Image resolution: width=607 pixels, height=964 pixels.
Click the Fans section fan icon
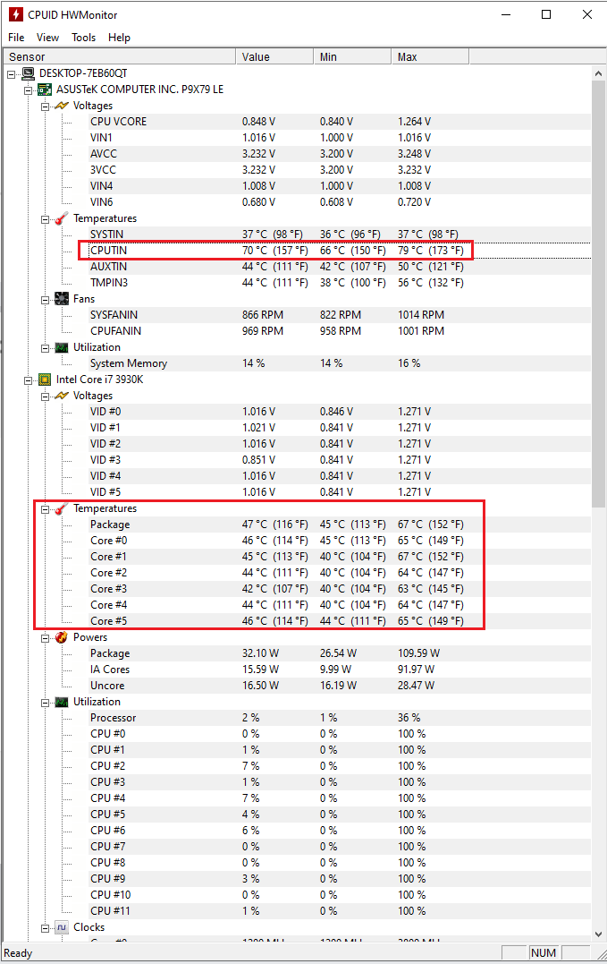point(62,299)
